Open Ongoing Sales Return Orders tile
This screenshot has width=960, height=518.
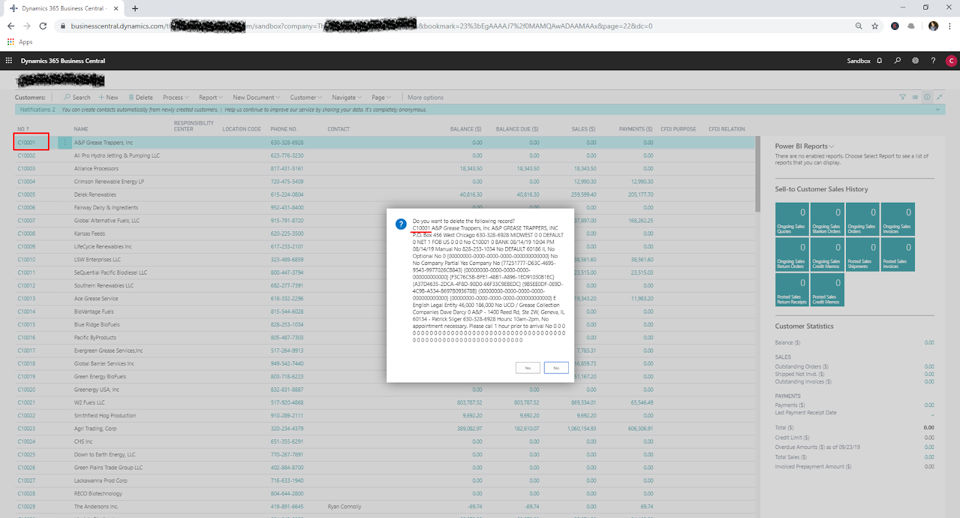792,254
